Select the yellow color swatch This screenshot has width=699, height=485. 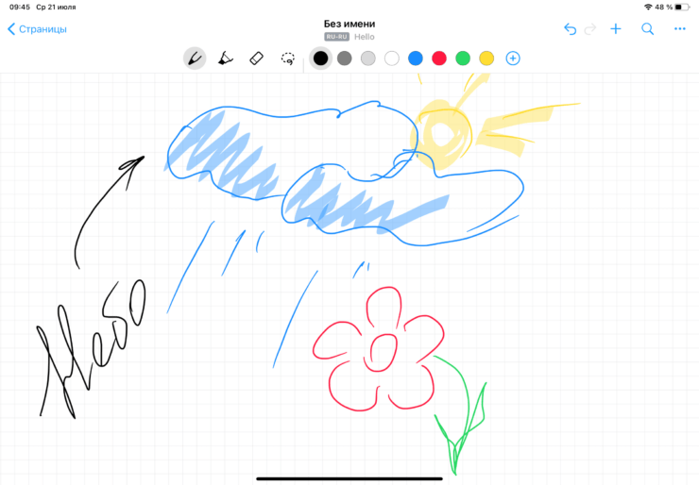(486, 59)
